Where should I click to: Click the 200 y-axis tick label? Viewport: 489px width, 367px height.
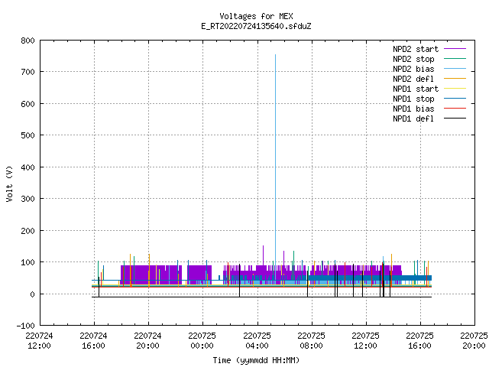pyautogui.click(x=28, y=231)
